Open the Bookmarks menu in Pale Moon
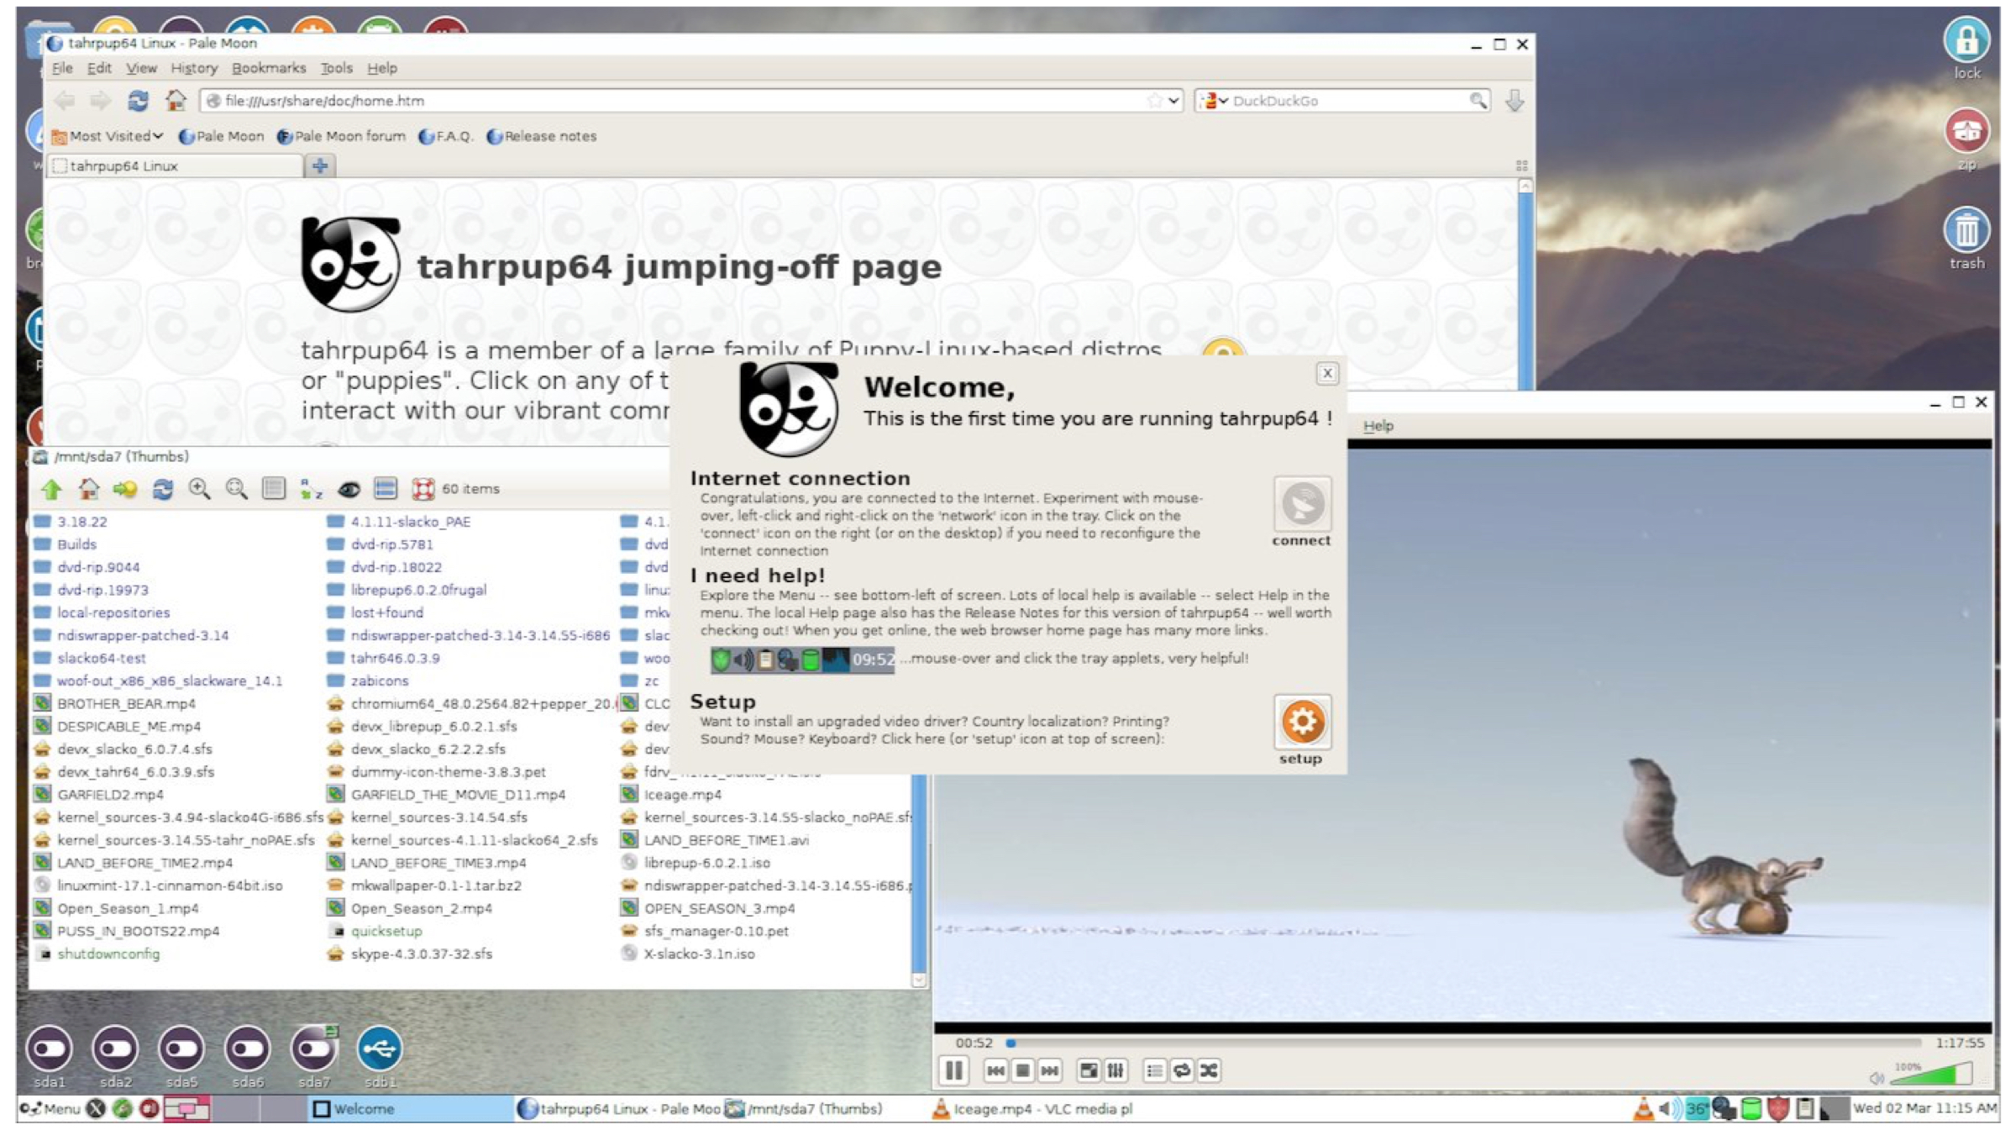The image size is (2016, 1130). (269, 68)
